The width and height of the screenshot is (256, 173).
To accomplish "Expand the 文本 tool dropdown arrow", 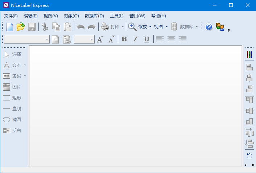I will 25,65.
